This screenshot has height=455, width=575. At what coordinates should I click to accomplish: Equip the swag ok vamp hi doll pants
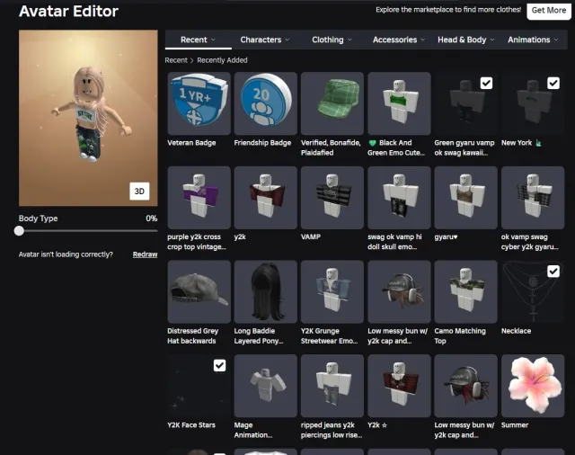(399, 198)
